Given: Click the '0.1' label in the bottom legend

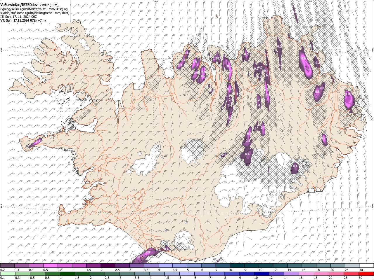Looking at the screenshot, I should click(x=2, y=278).
